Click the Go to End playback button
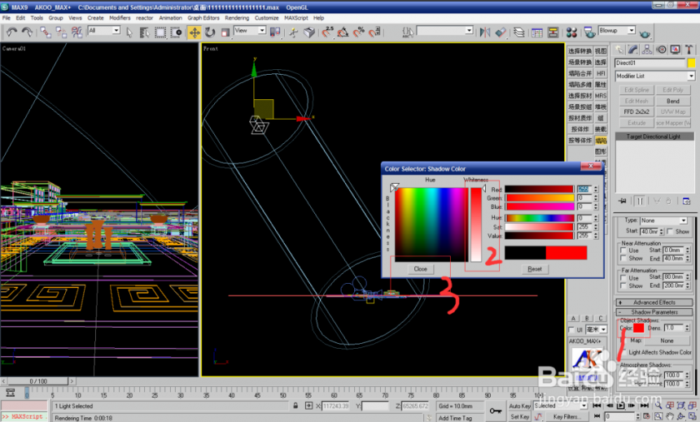 click(644, 406)
